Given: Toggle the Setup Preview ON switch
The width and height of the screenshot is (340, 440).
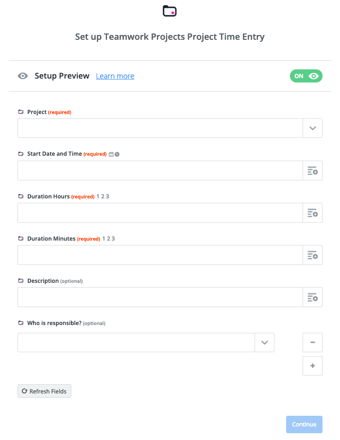Looking at the screenshot, I should click(306, 76).
